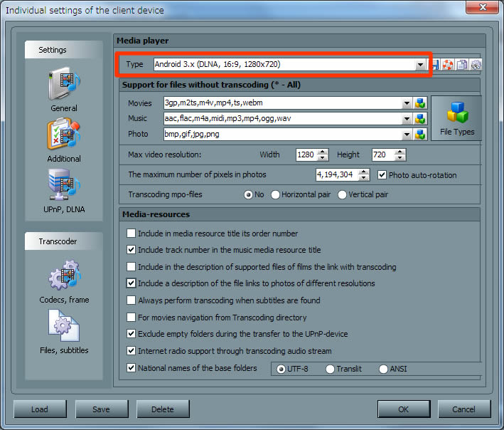Enable order number in media resource title

[131, 233]
